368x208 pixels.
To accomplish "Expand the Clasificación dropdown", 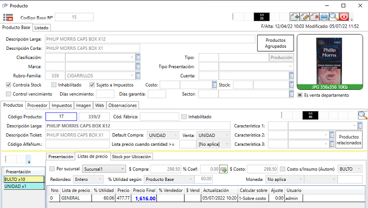I will pos(132,57).
